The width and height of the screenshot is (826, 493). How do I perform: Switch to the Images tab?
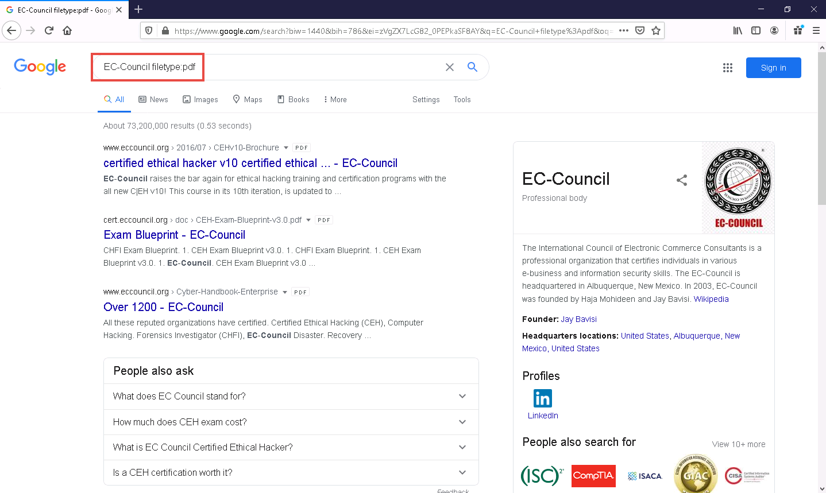tap(200, 99)
